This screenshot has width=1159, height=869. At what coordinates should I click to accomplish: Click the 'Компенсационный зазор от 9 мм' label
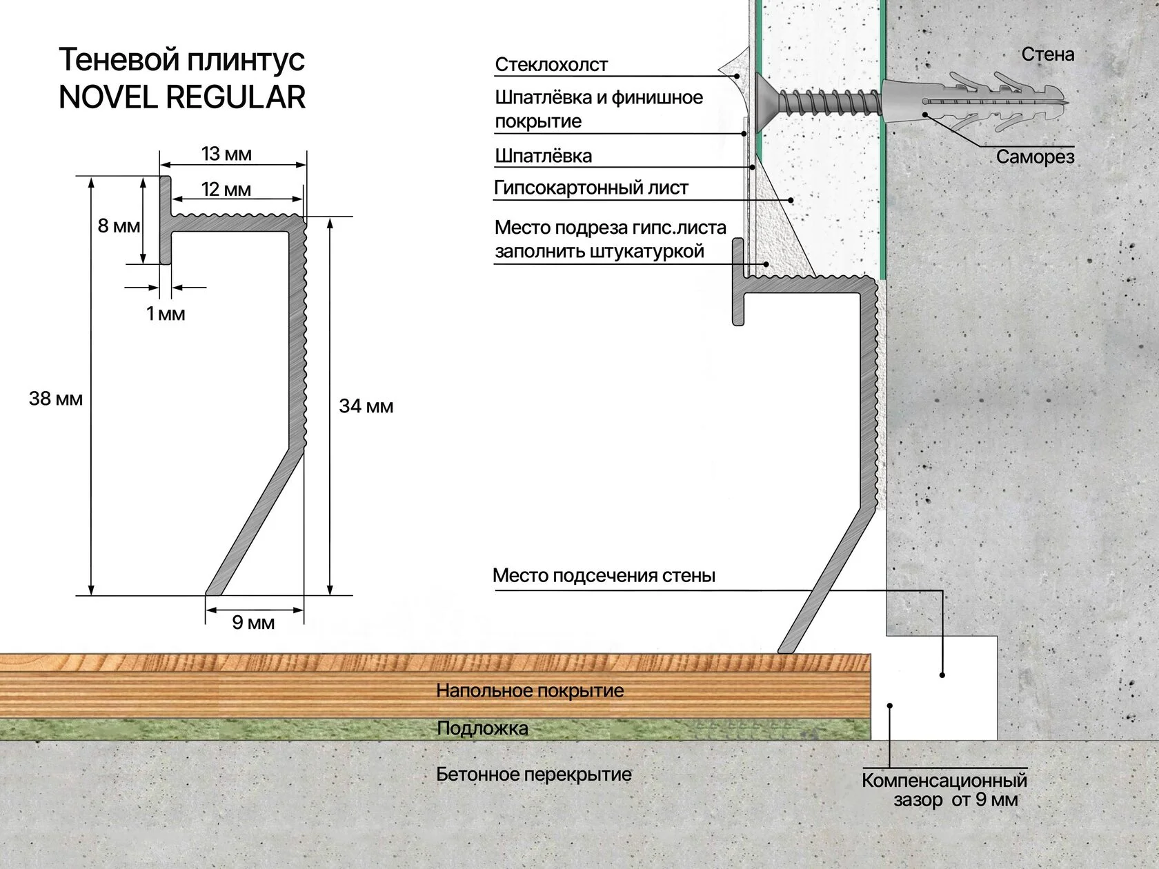pos(944,790)
